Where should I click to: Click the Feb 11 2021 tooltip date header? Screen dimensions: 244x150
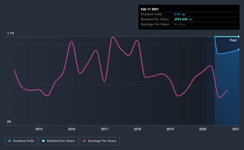(150, 9)
